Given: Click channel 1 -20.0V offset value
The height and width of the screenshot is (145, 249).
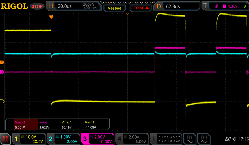Looking at the screenshot, I should click(x=37, y=142).
